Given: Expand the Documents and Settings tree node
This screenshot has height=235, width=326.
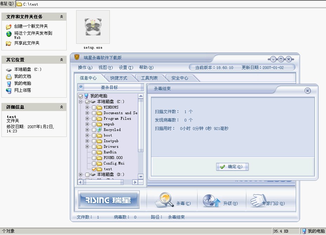Looking at the screenshot, I should coord(87,113).
